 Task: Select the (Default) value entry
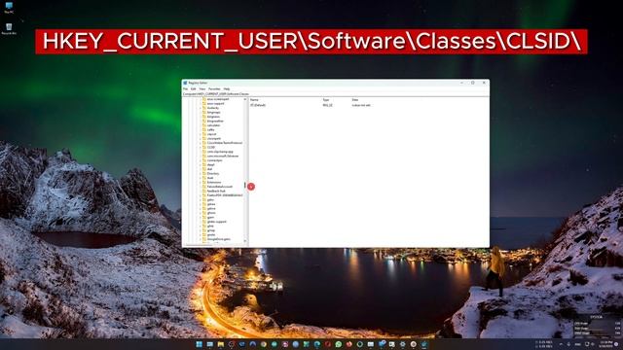pyautogui.click(x=258, y=105)
